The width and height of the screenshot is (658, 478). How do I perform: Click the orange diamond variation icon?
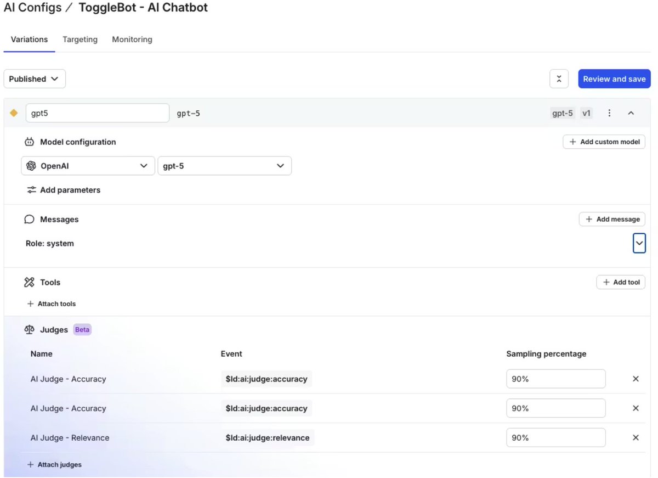14,113
